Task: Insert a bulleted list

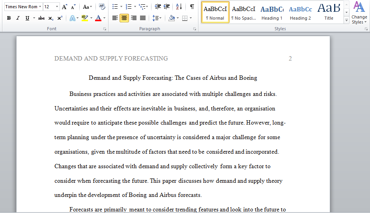Action: pos(115,7)
